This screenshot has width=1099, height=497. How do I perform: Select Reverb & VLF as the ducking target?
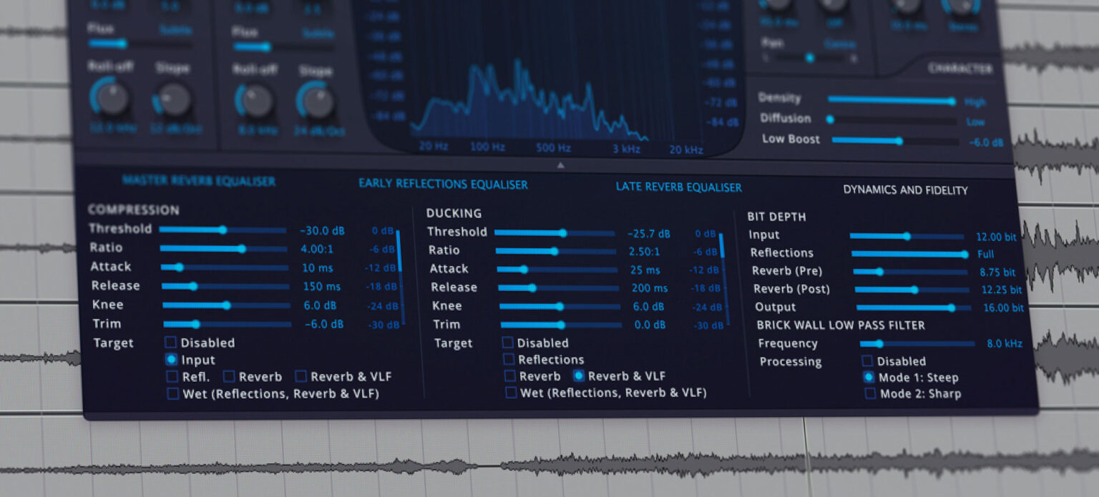[579, 375]
